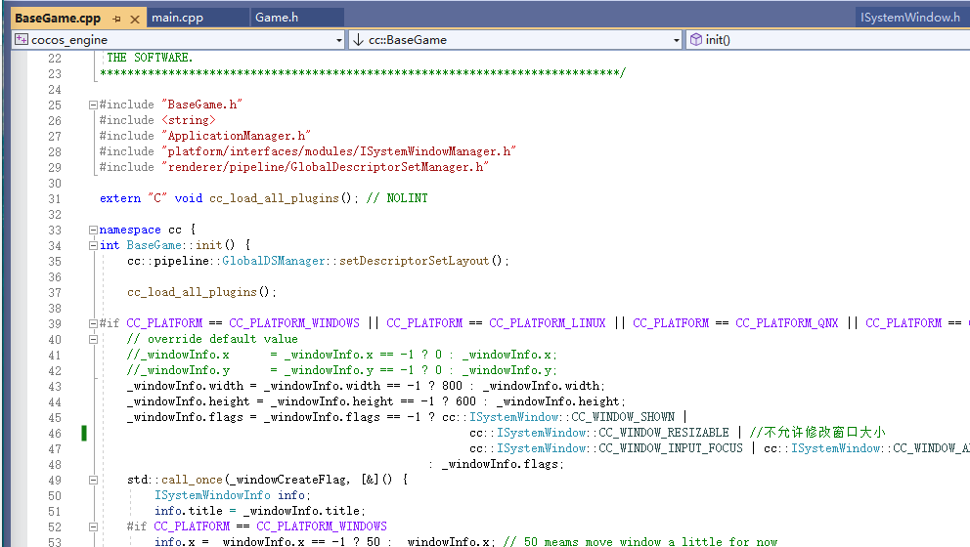The width and height of the screenshot is (970, 547).
Task: Click setDescriptorSetLayout call
Action: click(x=414, y=261)
